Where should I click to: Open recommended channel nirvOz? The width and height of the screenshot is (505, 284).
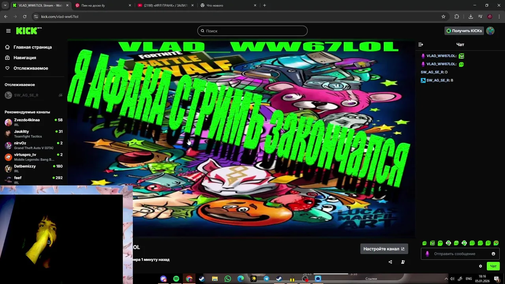pos(33,145)
